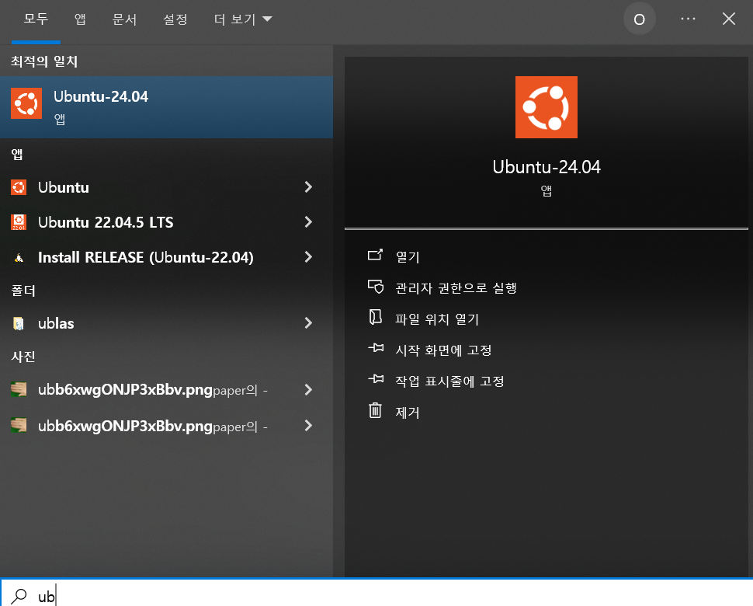Click the shield icon for 관리자 권한으로 실행
This screenshot has width=753, height=606.
click(376, 287)
